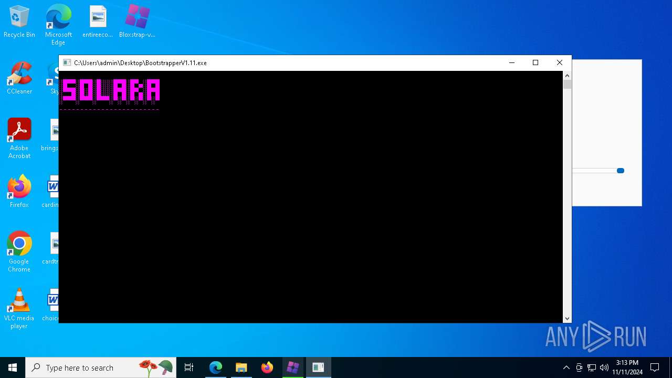
Task: Click the console vertical scrollbar thumb
Action: tap(567, 85)
